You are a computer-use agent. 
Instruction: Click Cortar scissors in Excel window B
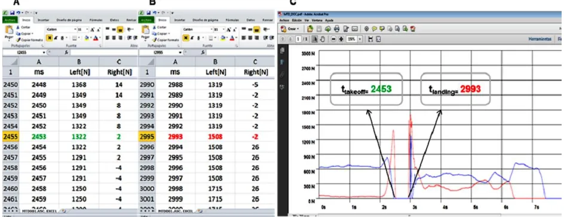[x=154, y=27]
